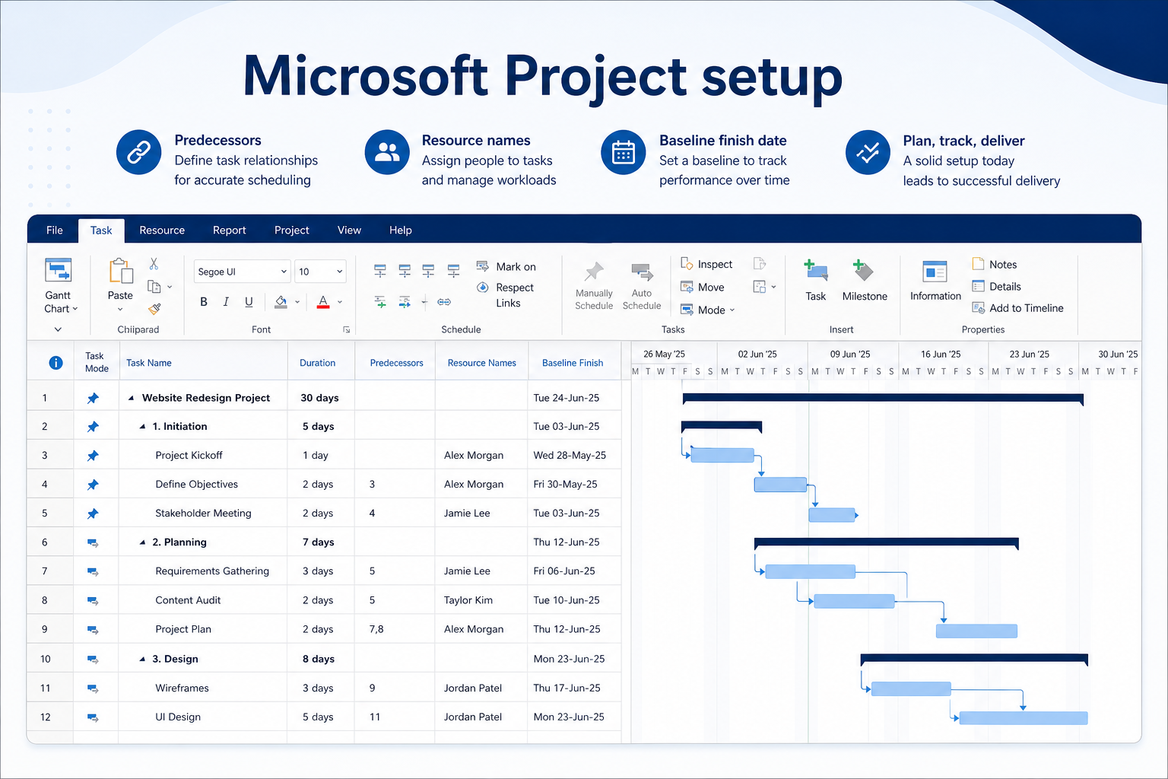Click the Font group dialog launcher

(347, 329)
